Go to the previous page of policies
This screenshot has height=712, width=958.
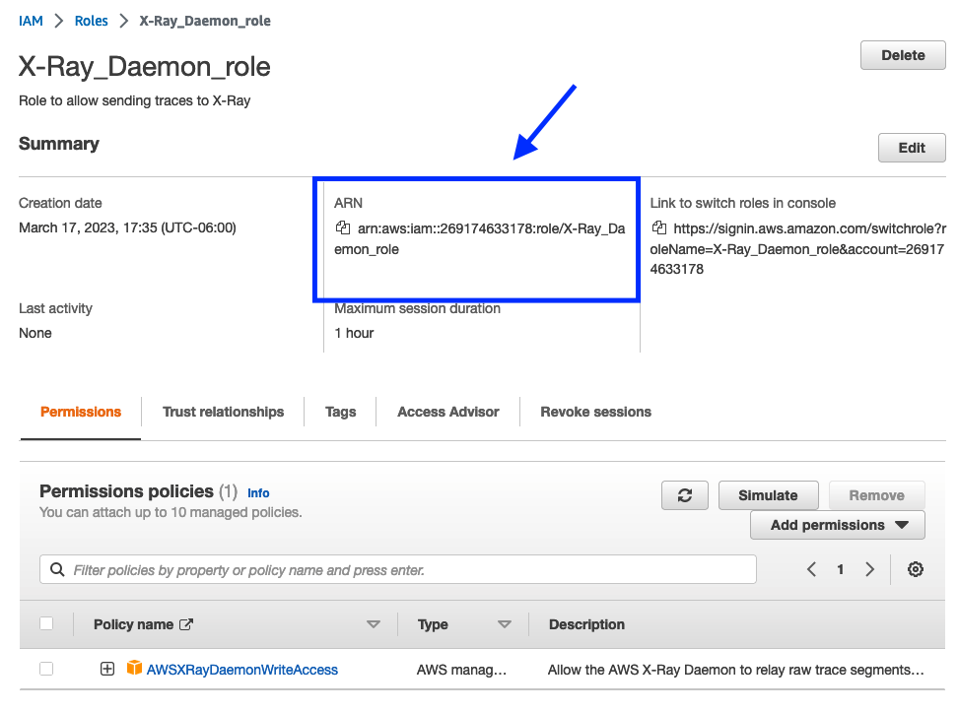pos(811,569)
